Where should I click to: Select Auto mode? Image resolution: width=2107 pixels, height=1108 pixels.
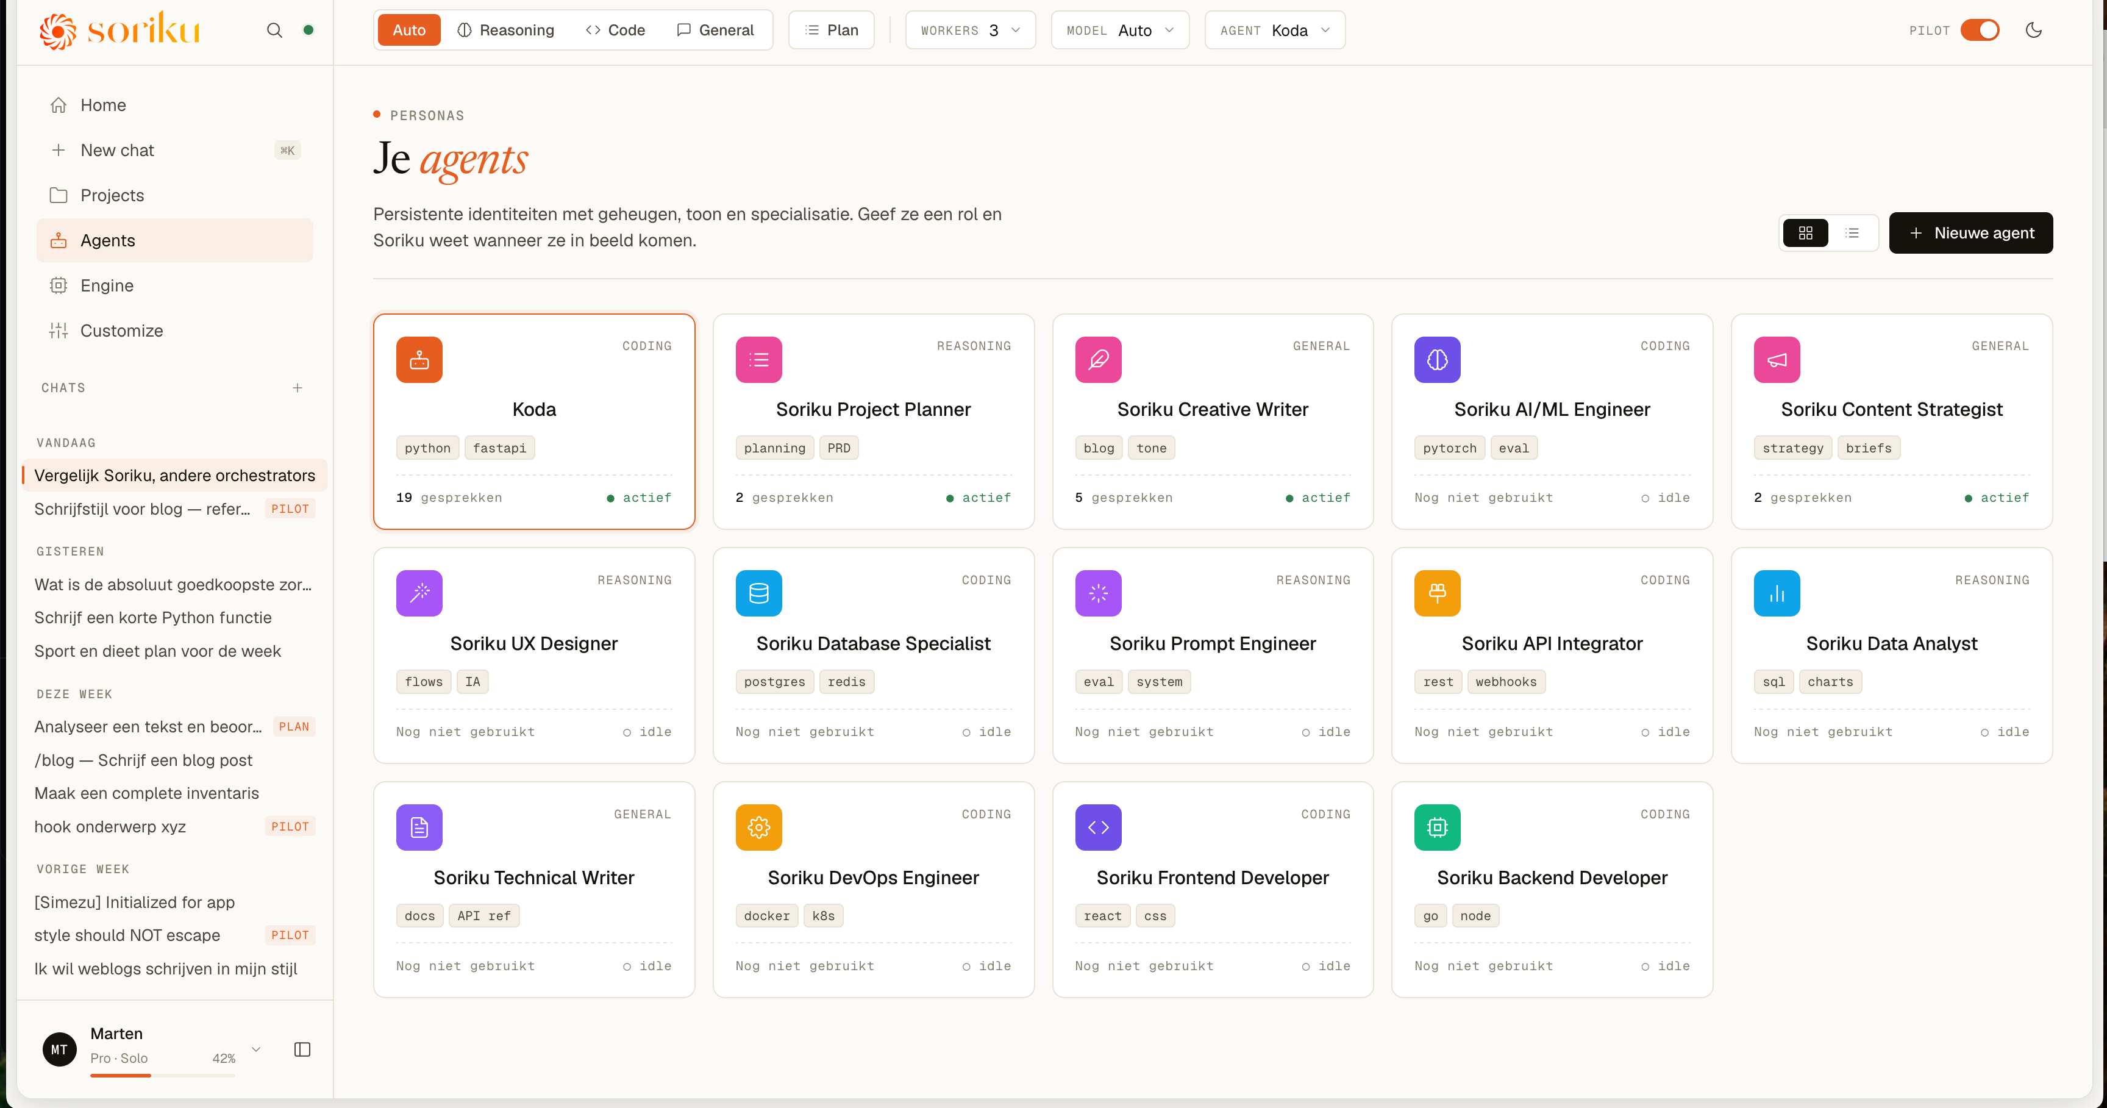point(409,30)
